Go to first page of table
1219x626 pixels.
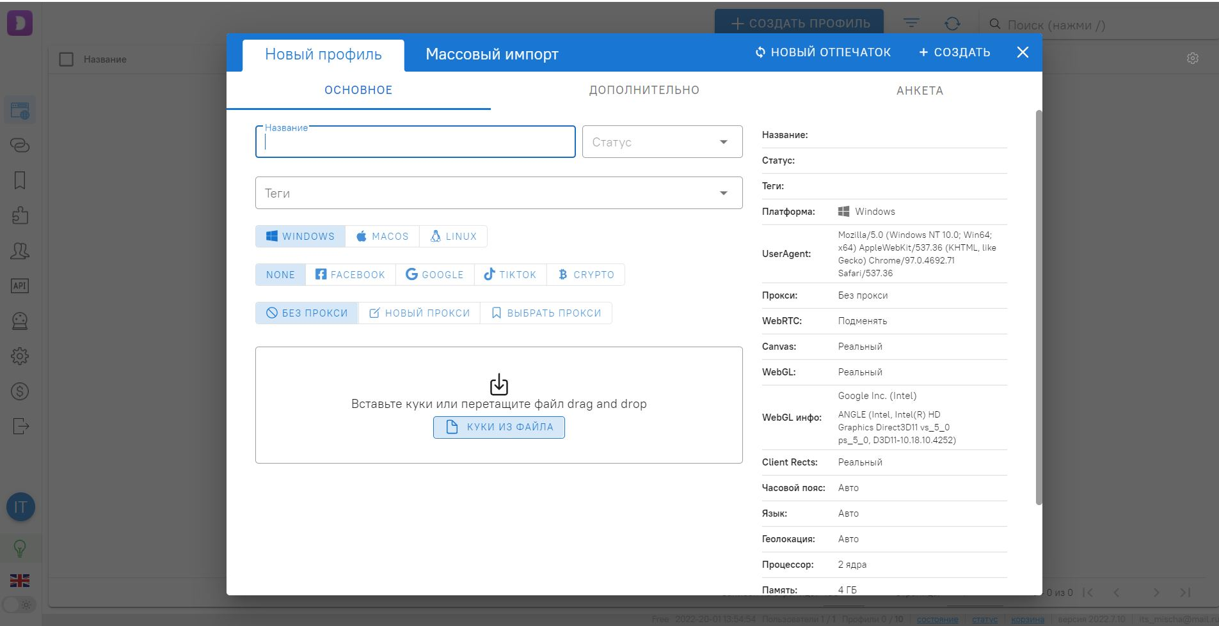click(x=1088, y=592)
